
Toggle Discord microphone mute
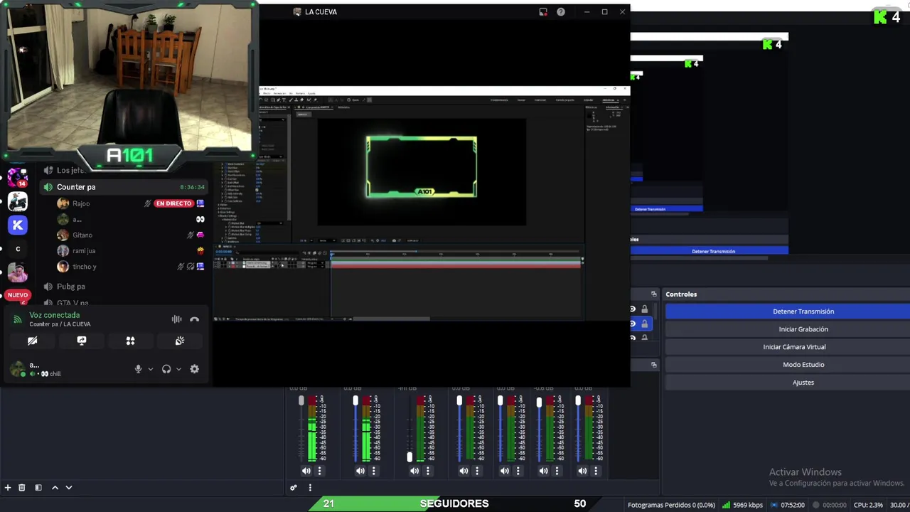tap(139, 369)
